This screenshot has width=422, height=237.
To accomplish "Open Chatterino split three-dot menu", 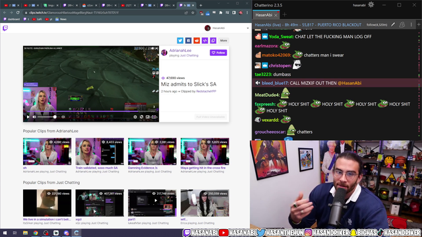I will [x=411, y=25].
